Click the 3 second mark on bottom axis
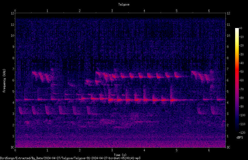The height and width of the screenshot is (160, 248). coord(112,150)
